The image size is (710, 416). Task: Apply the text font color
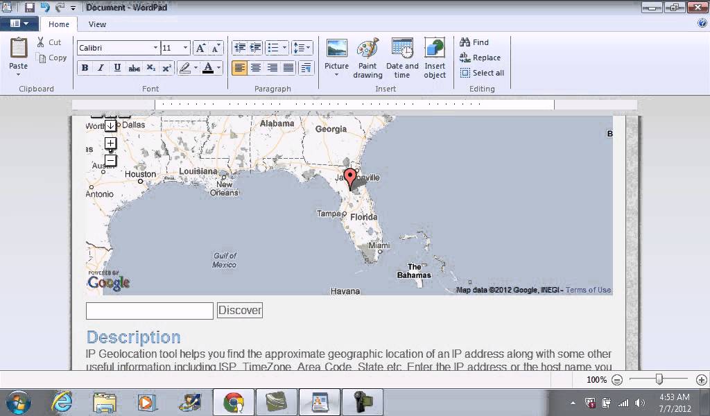(x=208, y=68)
